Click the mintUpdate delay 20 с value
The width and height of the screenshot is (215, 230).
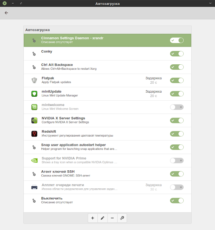click(154, 96)
